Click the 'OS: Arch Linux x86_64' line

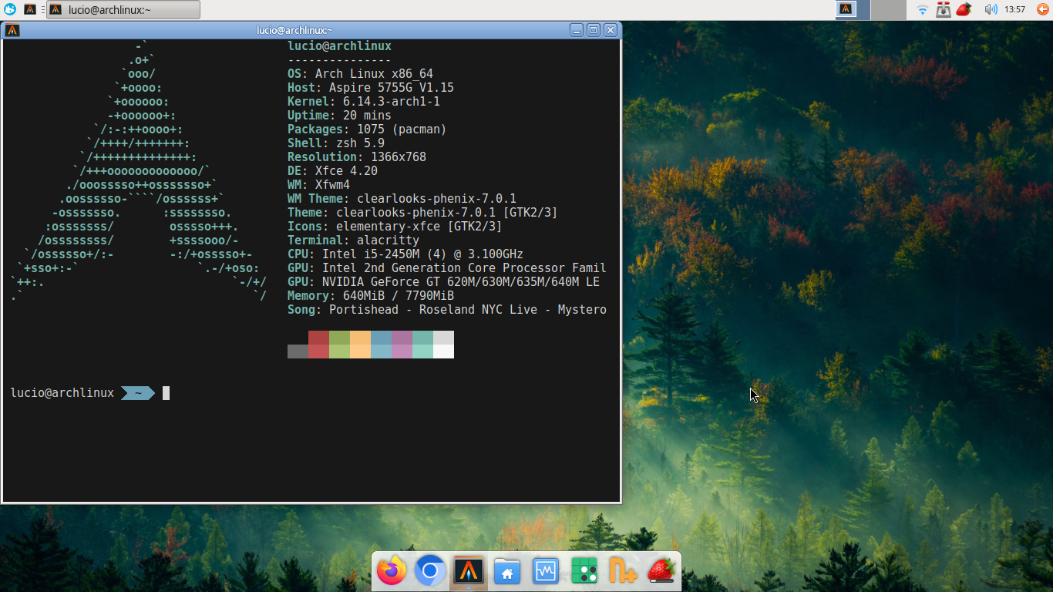tap(360, 74)
